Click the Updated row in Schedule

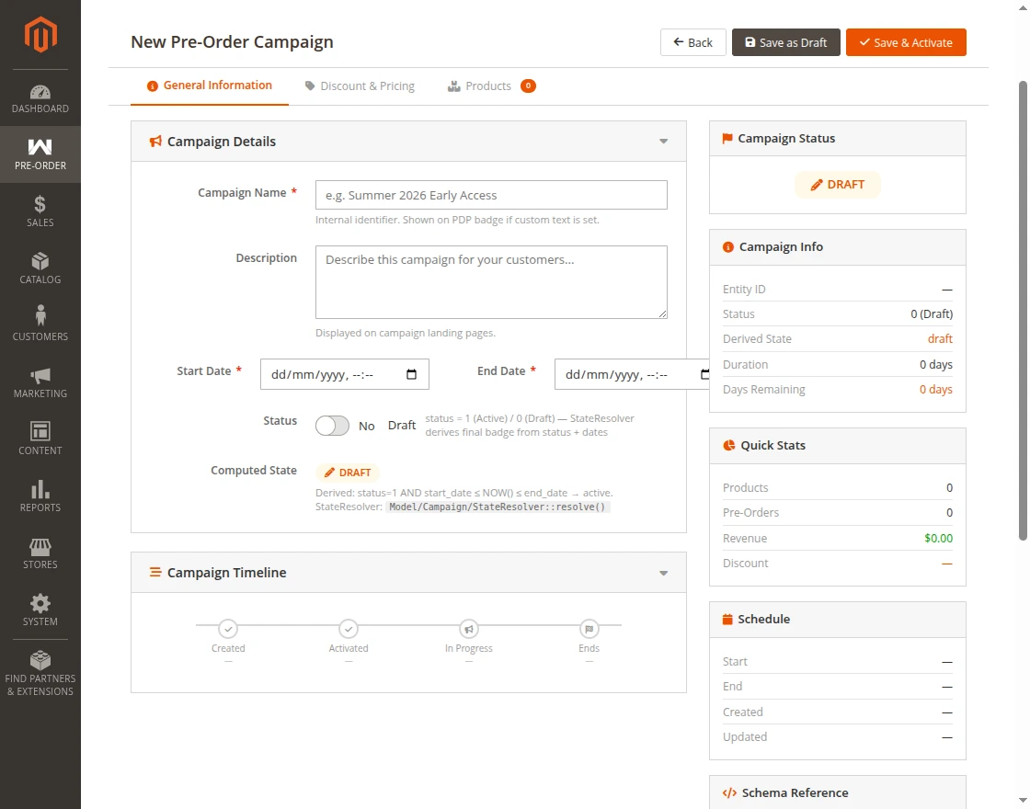838,736
